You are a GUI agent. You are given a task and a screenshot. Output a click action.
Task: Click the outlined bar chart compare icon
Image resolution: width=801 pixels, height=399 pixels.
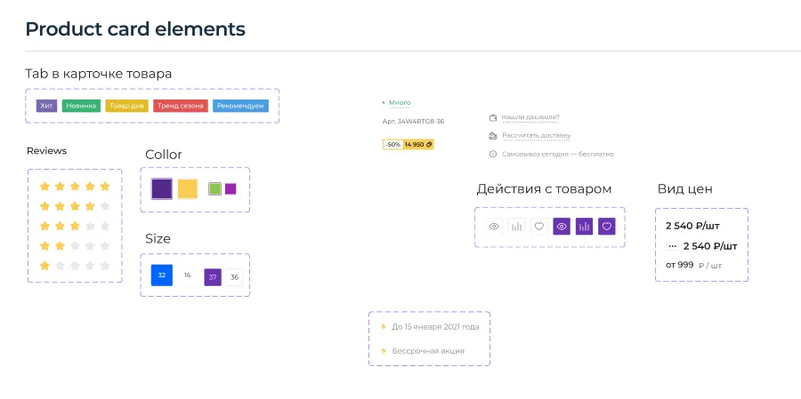[517, 227]
